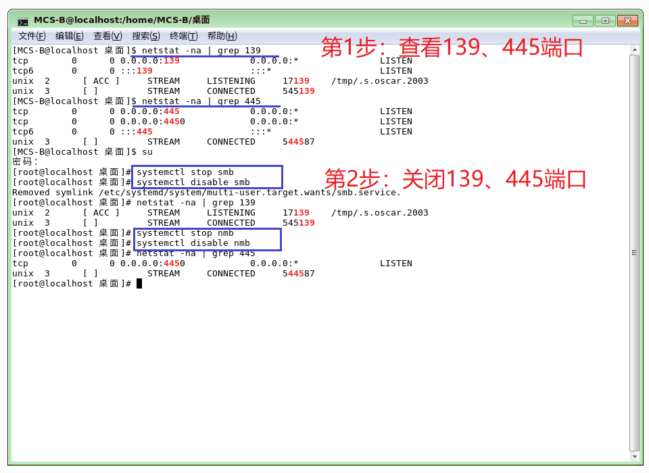Open the 查看(V) menu
649x473 pixels.
click(x=107, y=36)
